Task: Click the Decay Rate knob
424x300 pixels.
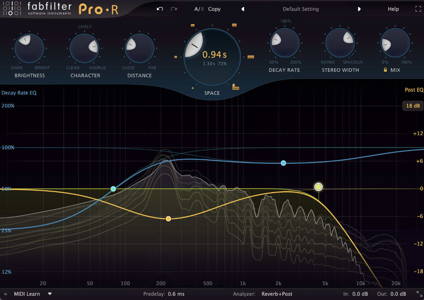Action: 284,43
